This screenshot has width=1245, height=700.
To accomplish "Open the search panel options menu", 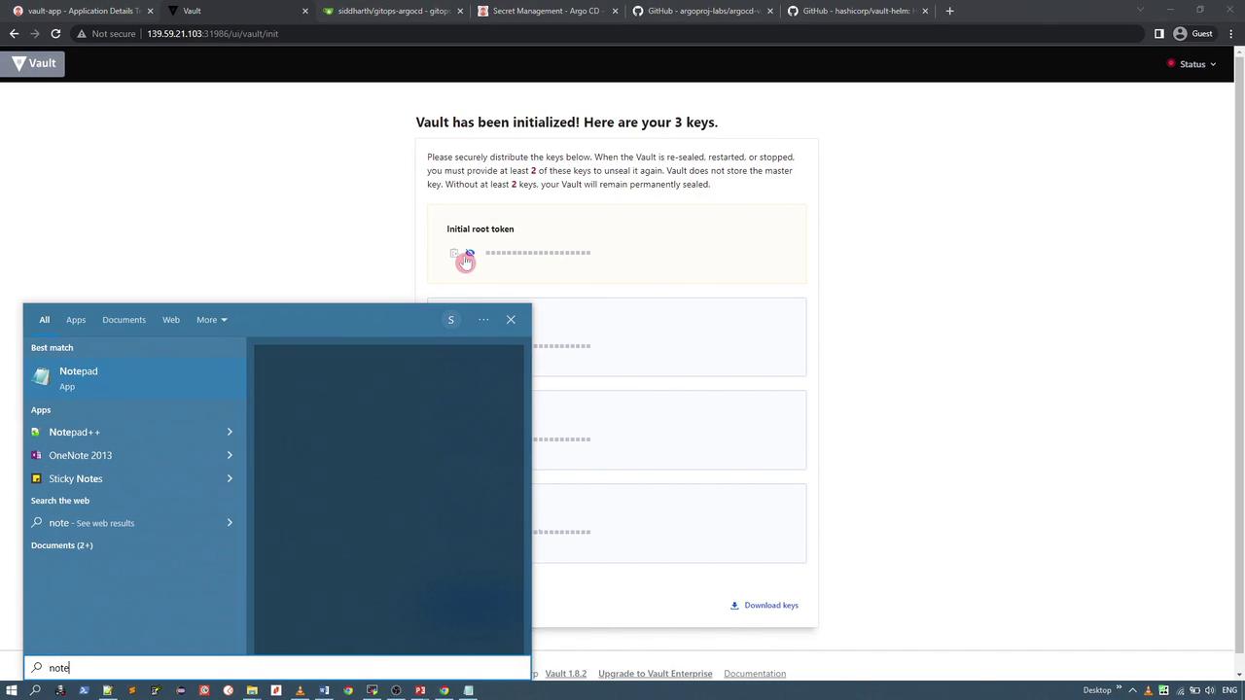I will [x=483, y=320].
